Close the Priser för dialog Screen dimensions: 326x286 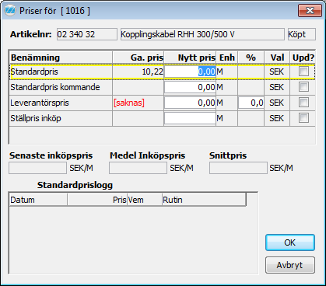click(x=310, y=11)
